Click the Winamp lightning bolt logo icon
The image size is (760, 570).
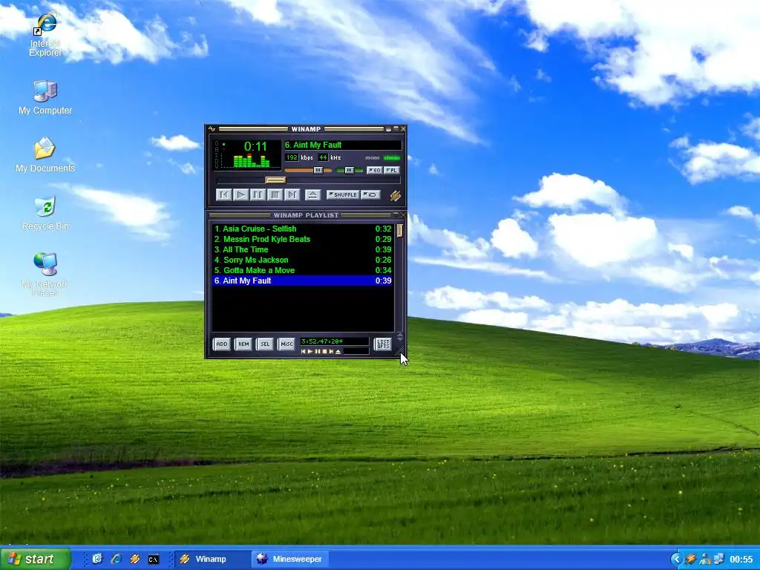point(395,195)
